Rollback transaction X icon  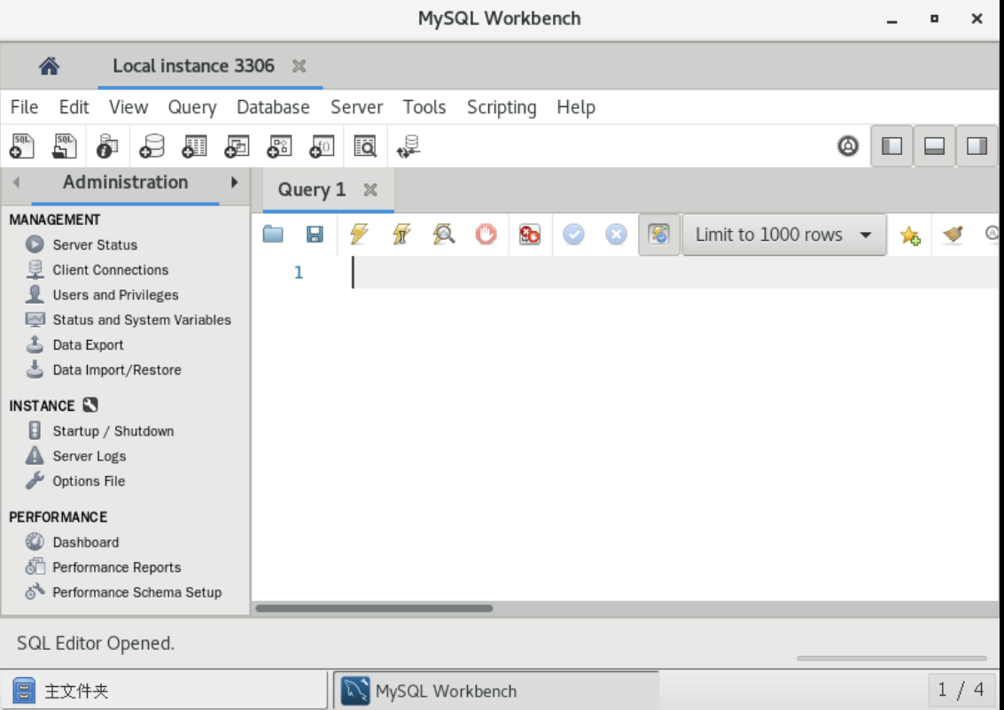(616, 234)
